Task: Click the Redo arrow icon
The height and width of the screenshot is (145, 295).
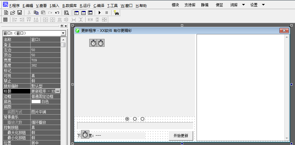Action: point(50,13)
